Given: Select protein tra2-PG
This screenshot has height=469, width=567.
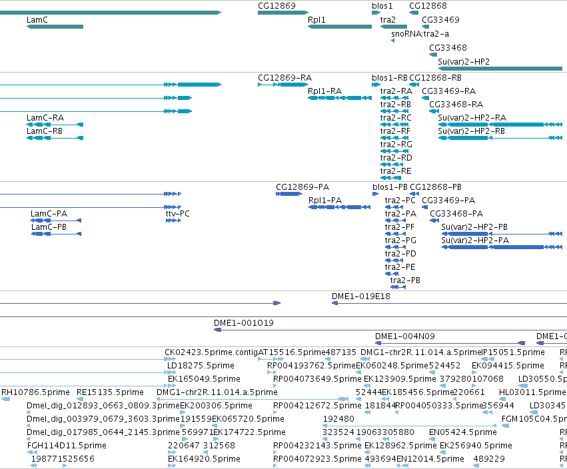Looking at the screenshot, I should 396,247.
